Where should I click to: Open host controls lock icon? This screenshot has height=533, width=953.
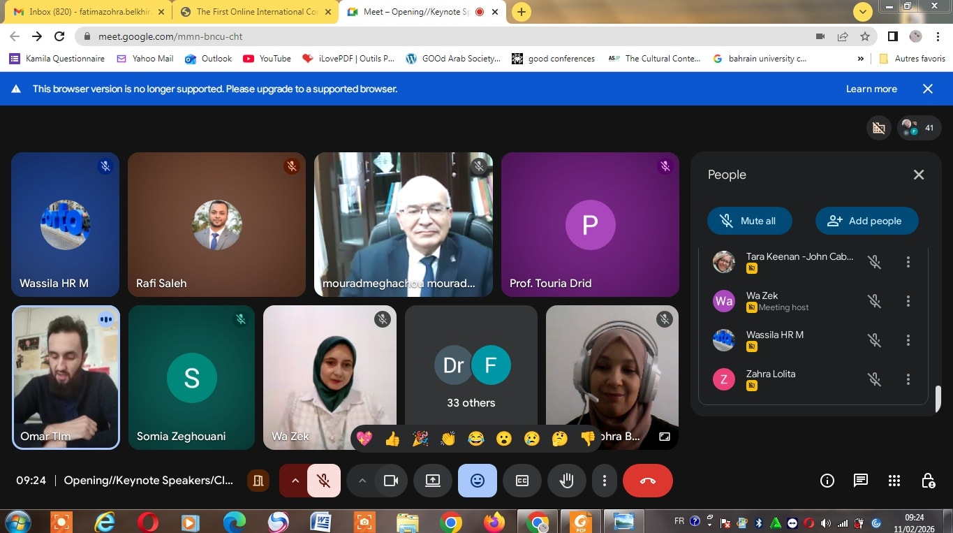[x=928, y=481]
